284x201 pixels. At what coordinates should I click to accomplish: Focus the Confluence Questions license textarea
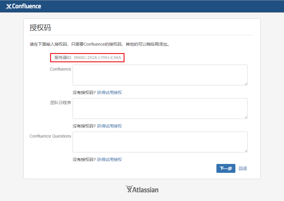click(x=160, y=142)
